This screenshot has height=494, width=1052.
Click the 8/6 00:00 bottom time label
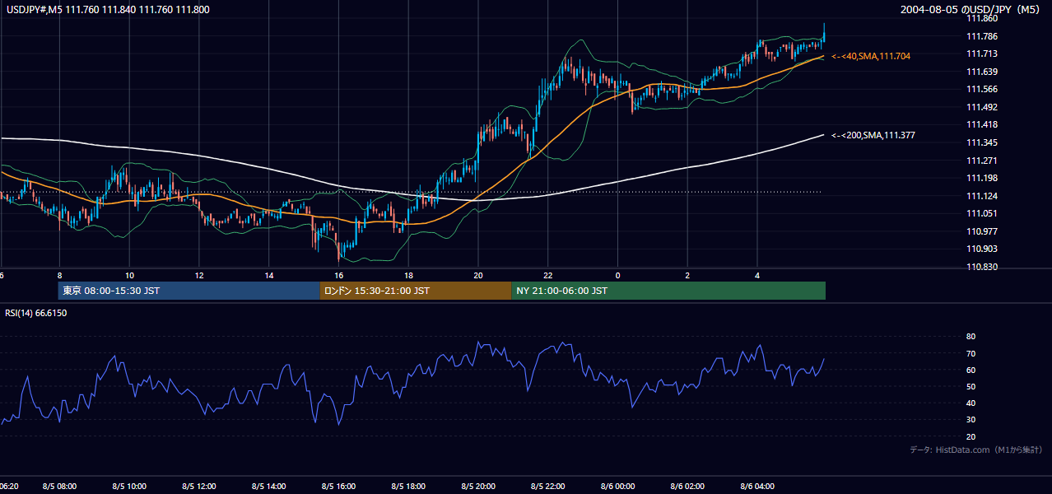[617, 487]
